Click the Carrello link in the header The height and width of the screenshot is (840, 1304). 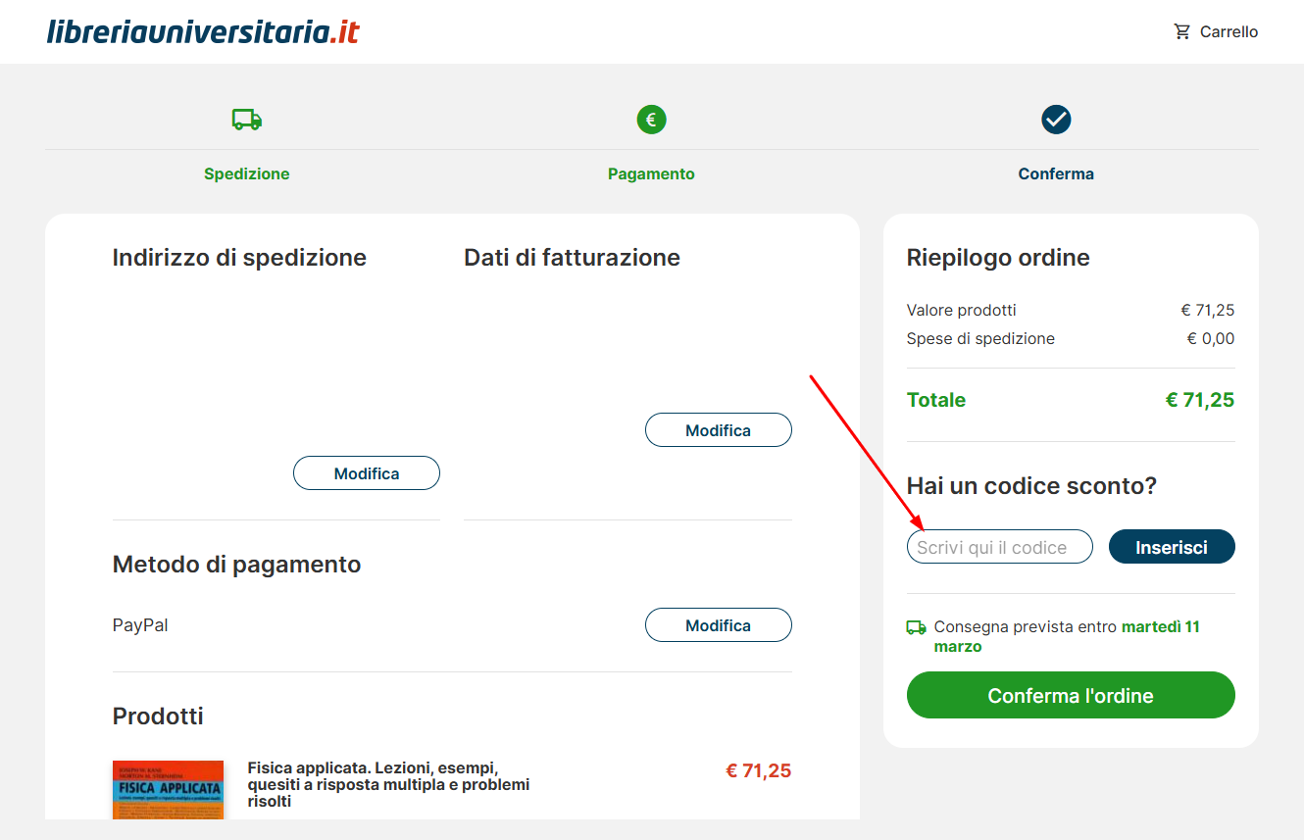pyautogui.click(x=1229, y=30)
